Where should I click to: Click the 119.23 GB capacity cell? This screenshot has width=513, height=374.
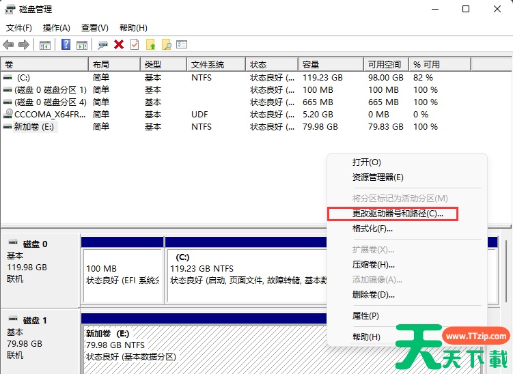[322, 78]
